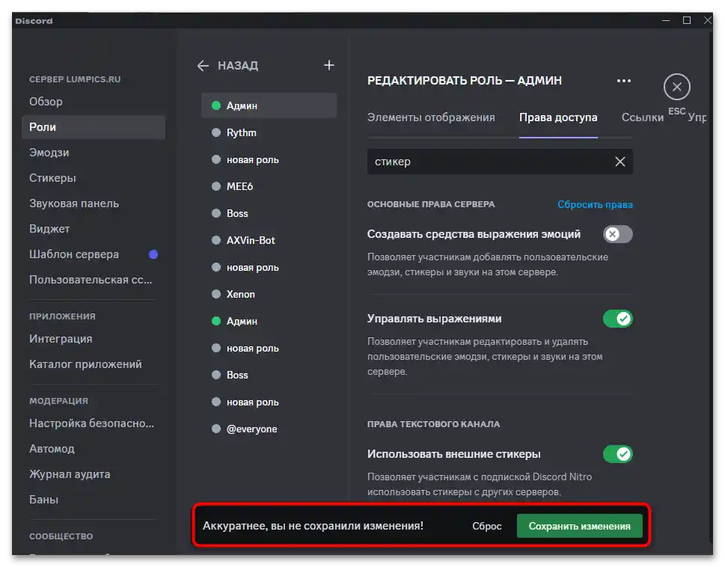This screenshot has height=567, width=725.
Task: Switch to Элементы отображения tab
Action: click(431, 117)
